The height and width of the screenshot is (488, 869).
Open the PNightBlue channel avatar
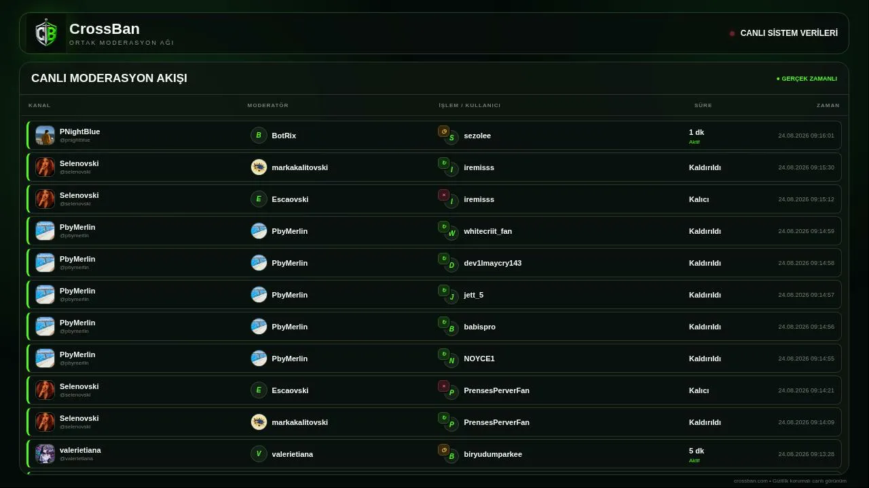(45, 136)
